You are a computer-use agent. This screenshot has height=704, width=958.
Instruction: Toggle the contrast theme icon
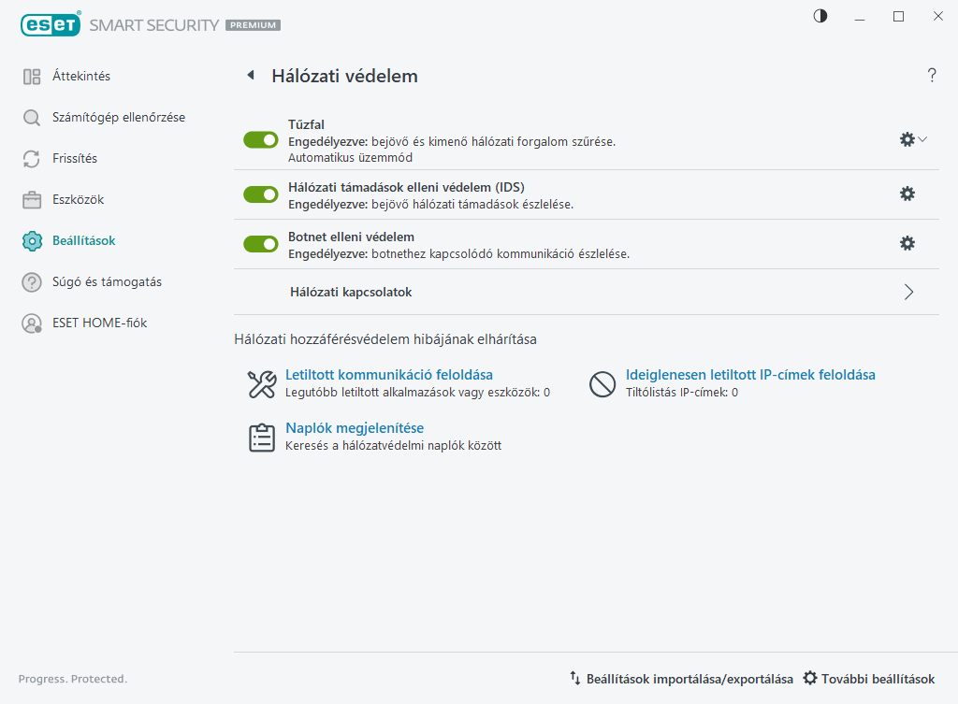coord(820,16)
